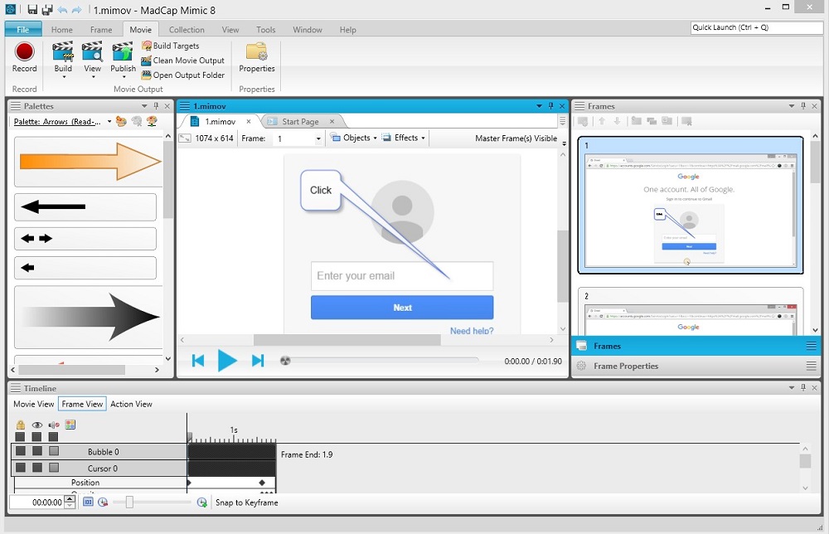Switch to the Start Page tab

(x=300, y=122)
